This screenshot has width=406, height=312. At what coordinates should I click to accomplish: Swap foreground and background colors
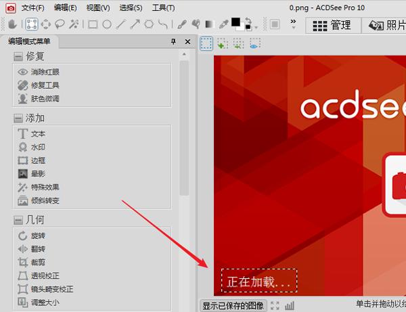click(248, 21)
